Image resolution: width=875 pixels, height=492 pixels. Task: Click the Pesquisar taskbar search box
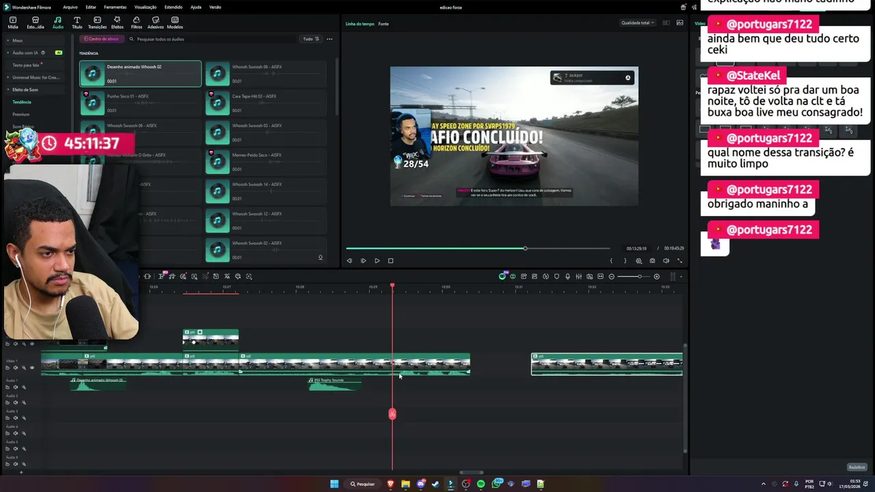click(363, 484)
